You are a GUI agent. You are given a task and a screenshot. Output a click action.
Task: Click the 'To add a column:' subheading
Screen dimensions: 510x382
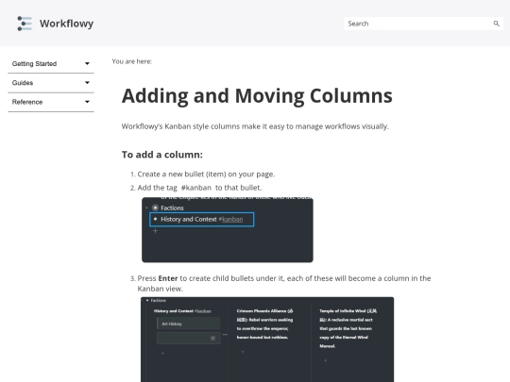162,155
